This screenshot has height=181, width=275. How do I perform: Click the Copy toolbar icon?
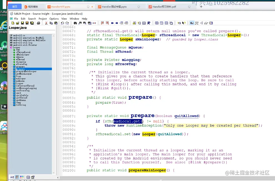click(x=51, y=23)
